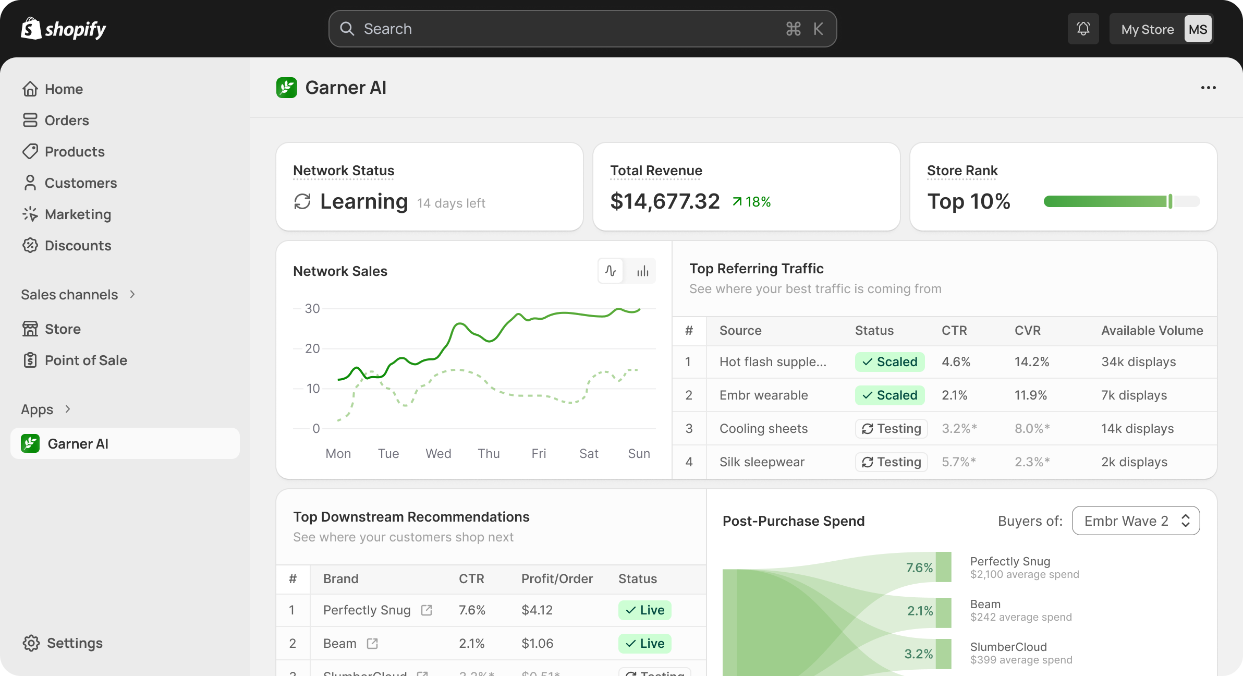Expand the Apps section

[x=68, y=409]
